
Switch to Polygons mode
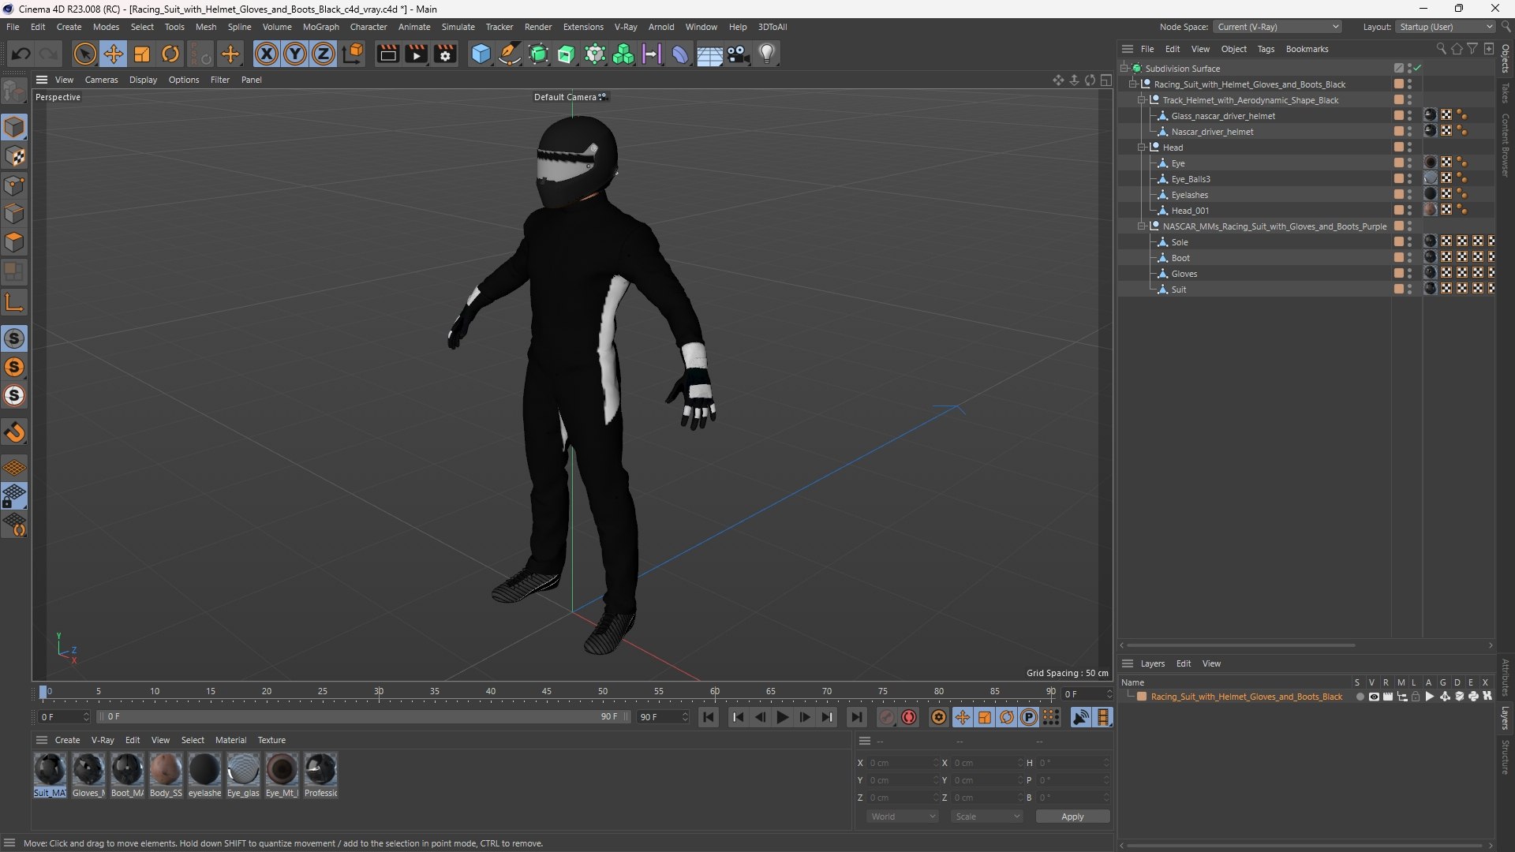(14, 242)
